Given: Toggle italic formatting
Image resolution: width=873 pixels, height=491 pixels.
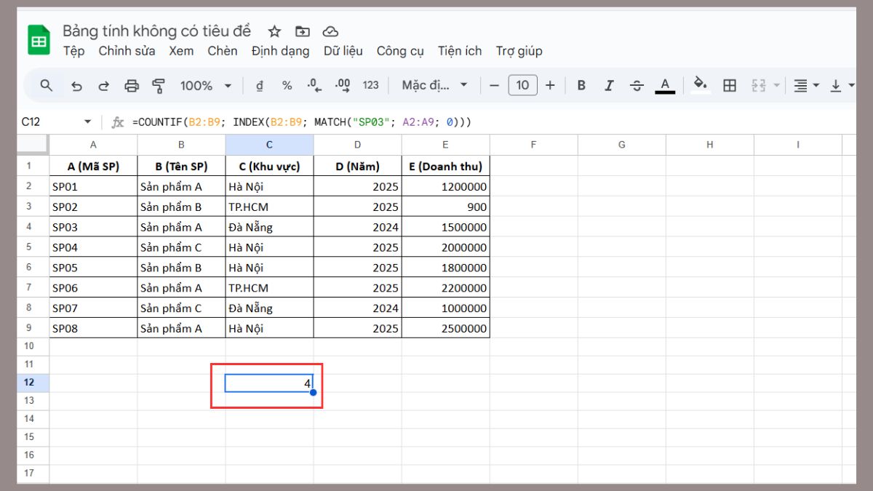Looking at the screenshot, I should click(x=609, y=86).
